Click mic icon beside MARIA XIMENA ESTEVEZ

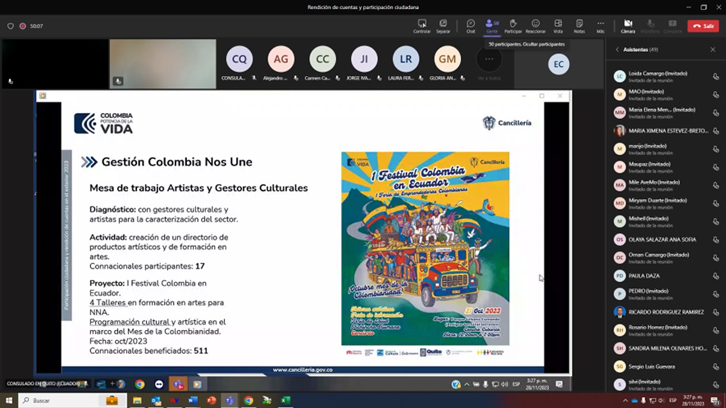tap(716, 131)
